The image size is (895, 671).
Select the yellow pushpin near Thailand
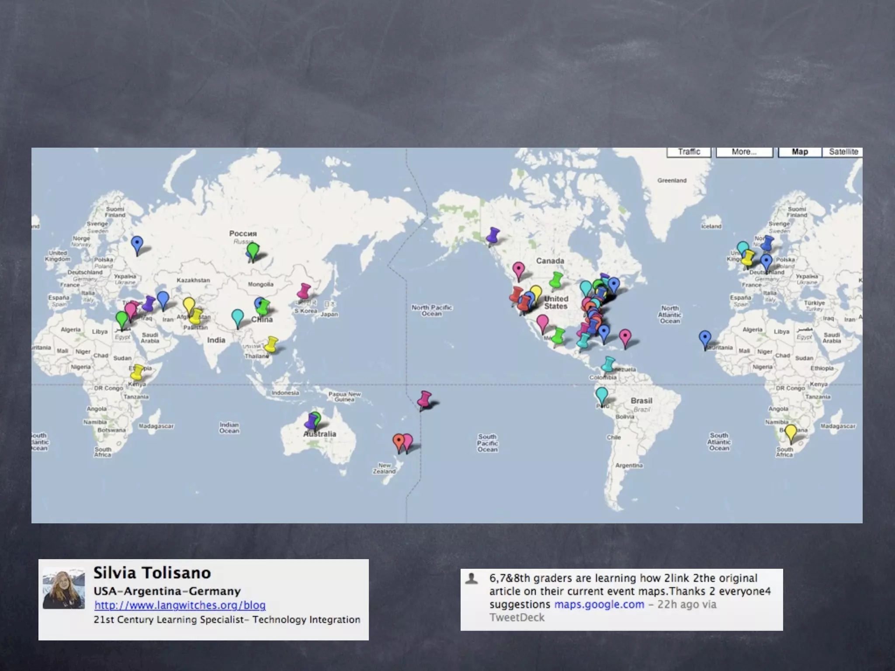271,344
